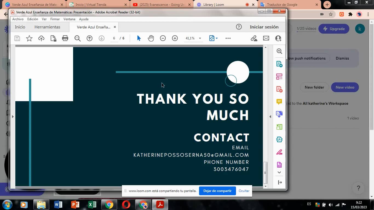Expand more tools chevron in right pane

[x=279, y=173]
